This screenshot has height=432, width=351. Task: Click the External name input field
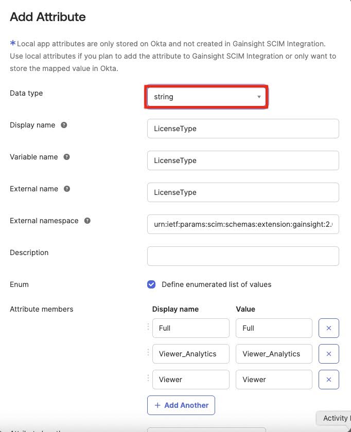click(243, 192)
